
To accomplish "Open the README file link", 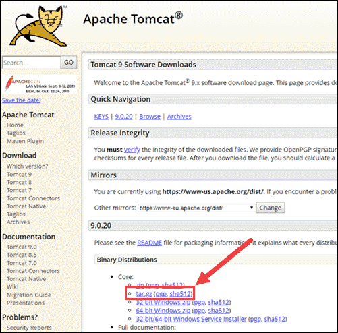I will tap(150, 243).
